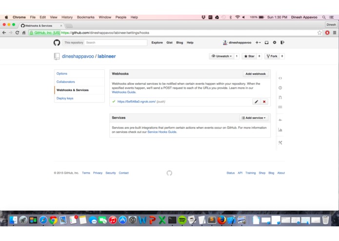Click the browser address bar URL
Screen dimensions: 339x241
coord(105,33)
